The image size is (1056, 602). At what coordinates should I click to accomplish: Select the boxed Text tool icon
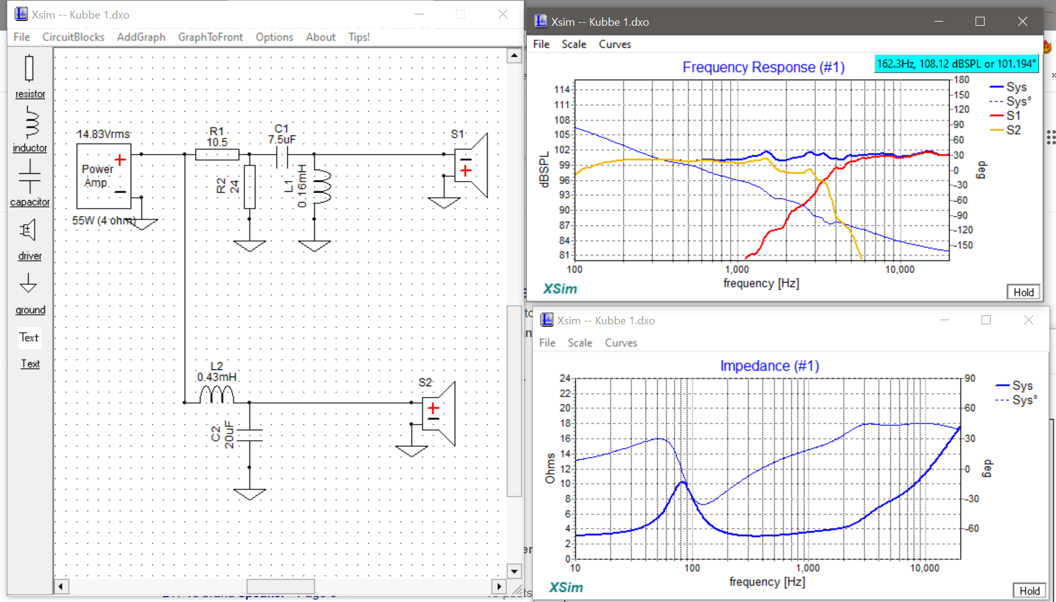pos(29,338)
